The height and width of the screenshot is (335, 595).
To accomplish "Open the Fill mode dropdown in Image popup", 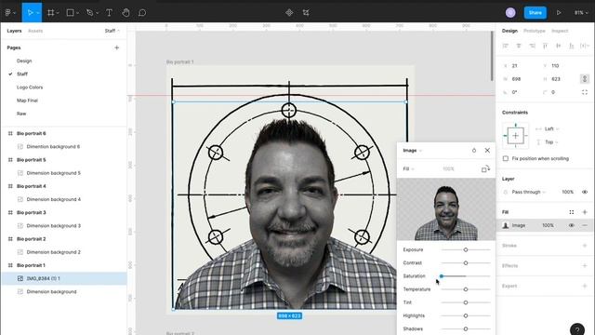I will click(408, 168).
